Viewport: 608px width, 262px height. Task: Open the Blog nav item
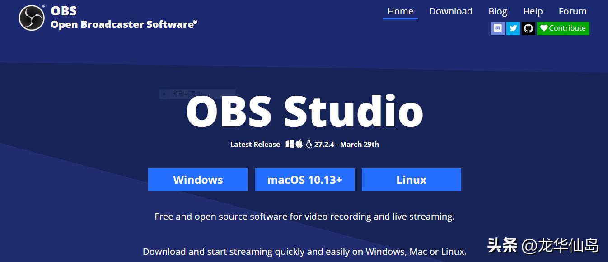(498, 11)
